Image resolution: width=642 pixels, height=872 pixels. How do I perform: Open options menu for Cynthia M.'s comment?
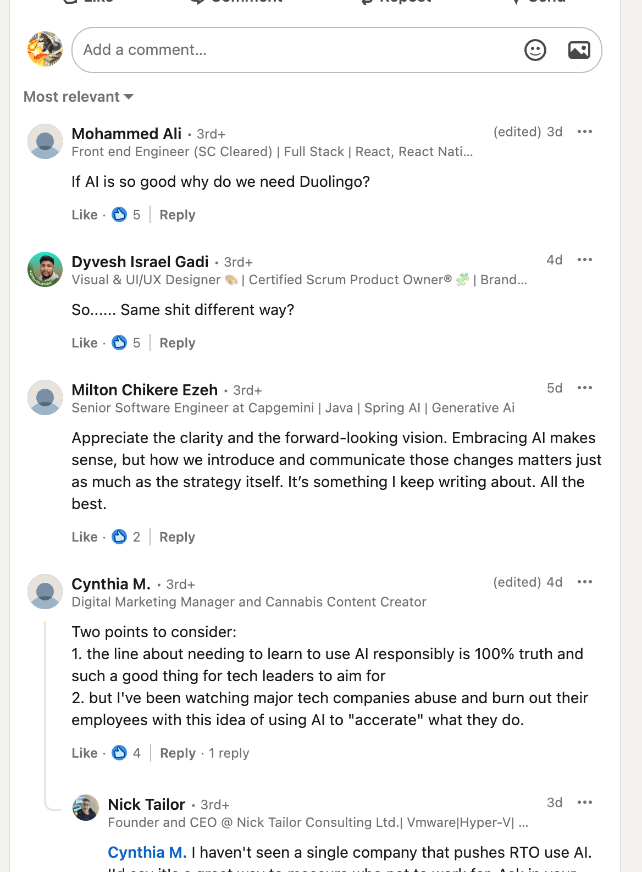point(585,582)
